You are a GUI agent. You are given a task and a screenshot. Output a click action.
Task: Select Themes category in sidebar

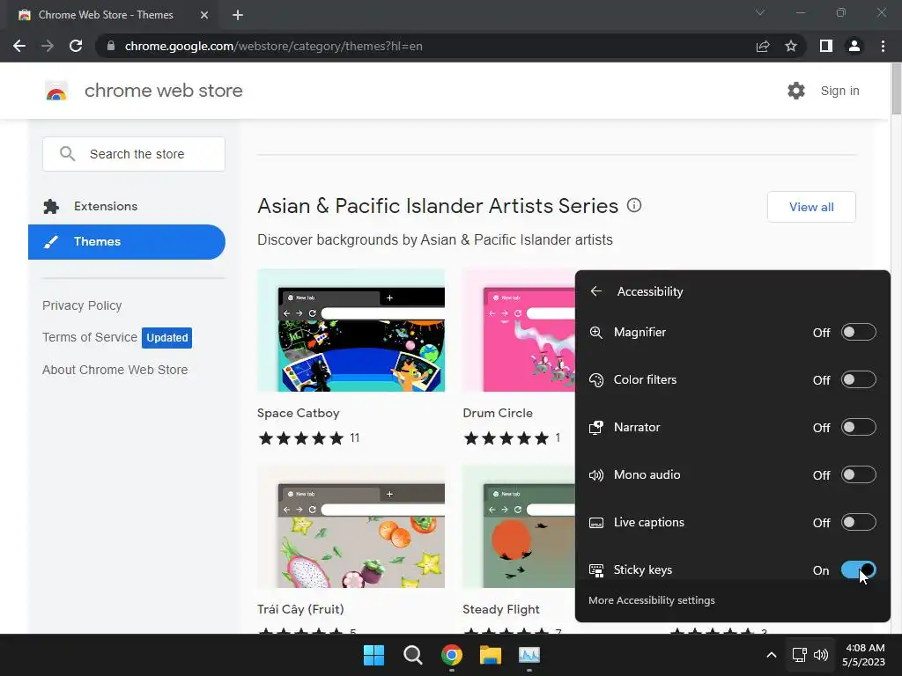tap(127, 242)
